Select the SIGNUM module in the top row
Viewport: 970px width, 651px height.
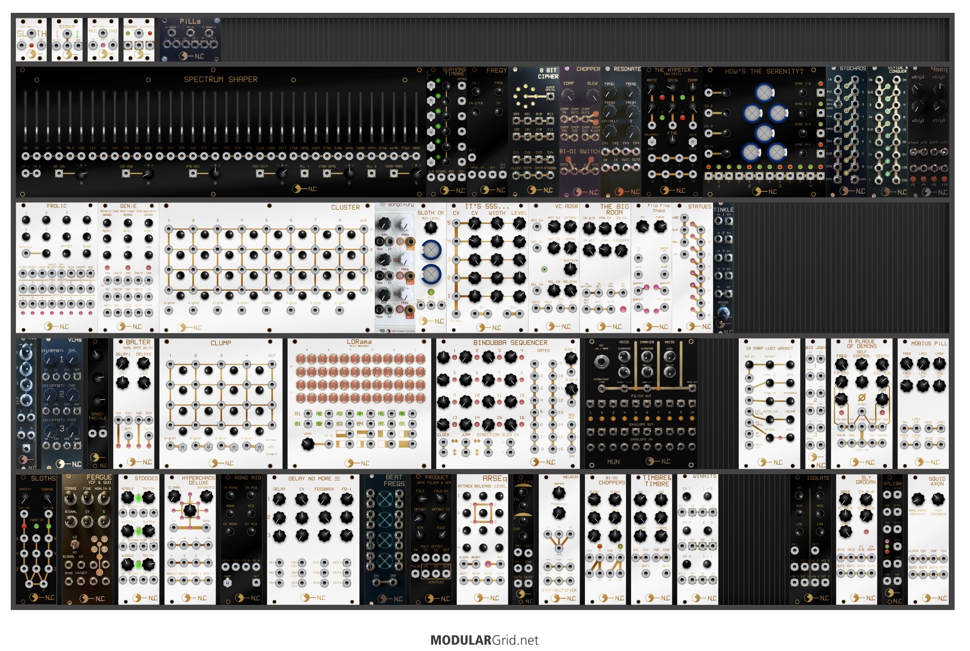pyautogui.click(x=67, y=40)
